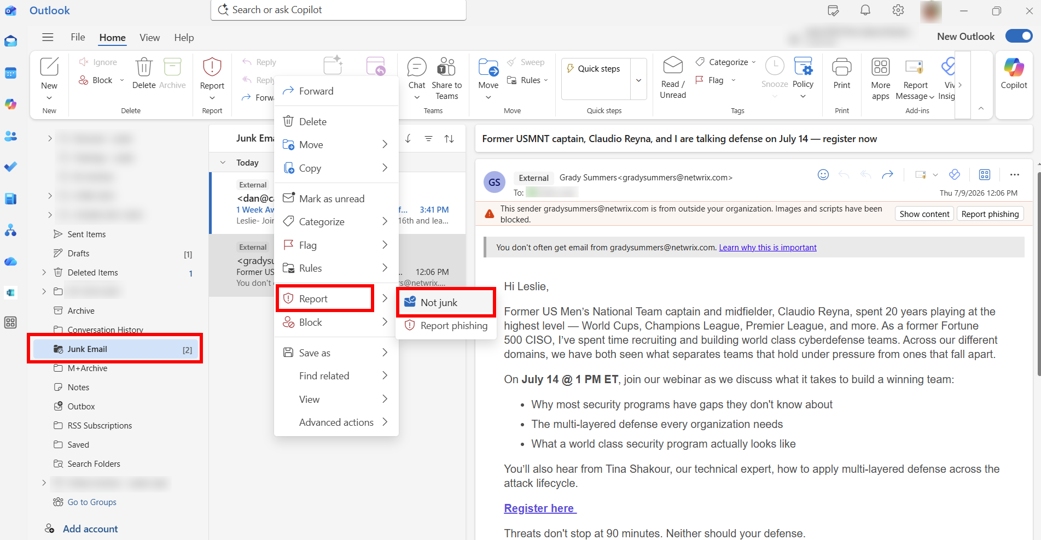This screenshot has width=1041, height=540.
Task: Open the Drafts folder
Action: tap(78, 254)
